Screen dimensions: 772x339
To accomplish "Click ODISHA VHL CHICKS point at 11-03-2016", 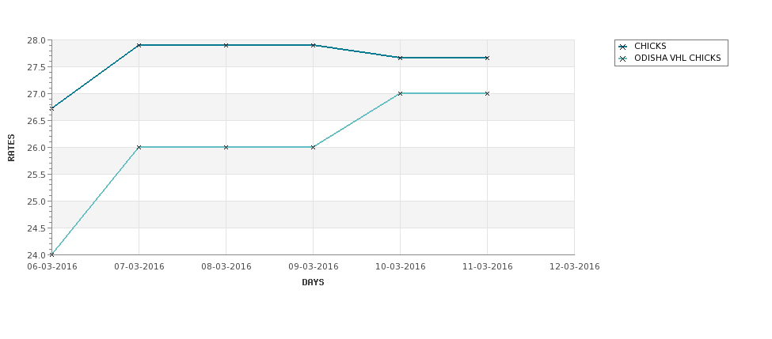I will tap(488, 93).
